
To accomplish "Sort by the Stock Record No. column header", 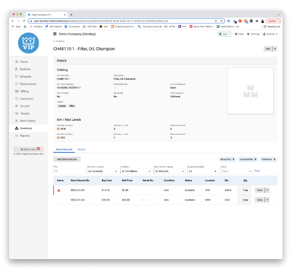I will coord(80,180).
